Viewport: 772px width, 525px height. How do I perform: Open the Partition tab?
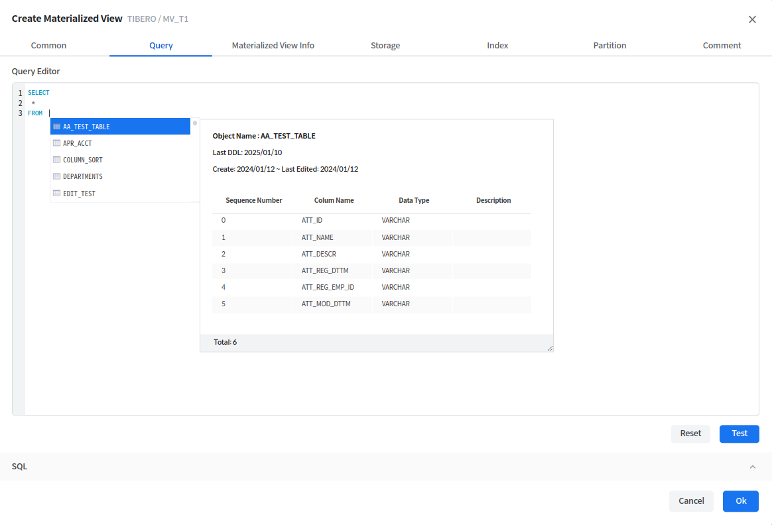(x=610, y=46)
